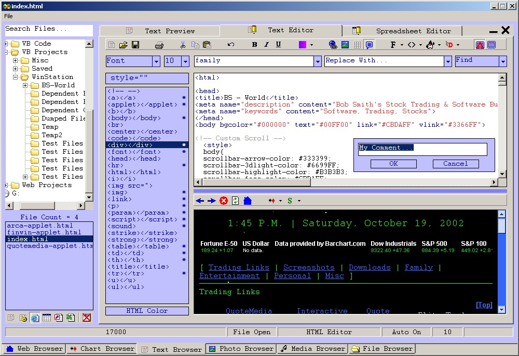Switch to the Spreadsheet Editor tab
Screen dimensions: 519x356
click(x=403, y=31)
